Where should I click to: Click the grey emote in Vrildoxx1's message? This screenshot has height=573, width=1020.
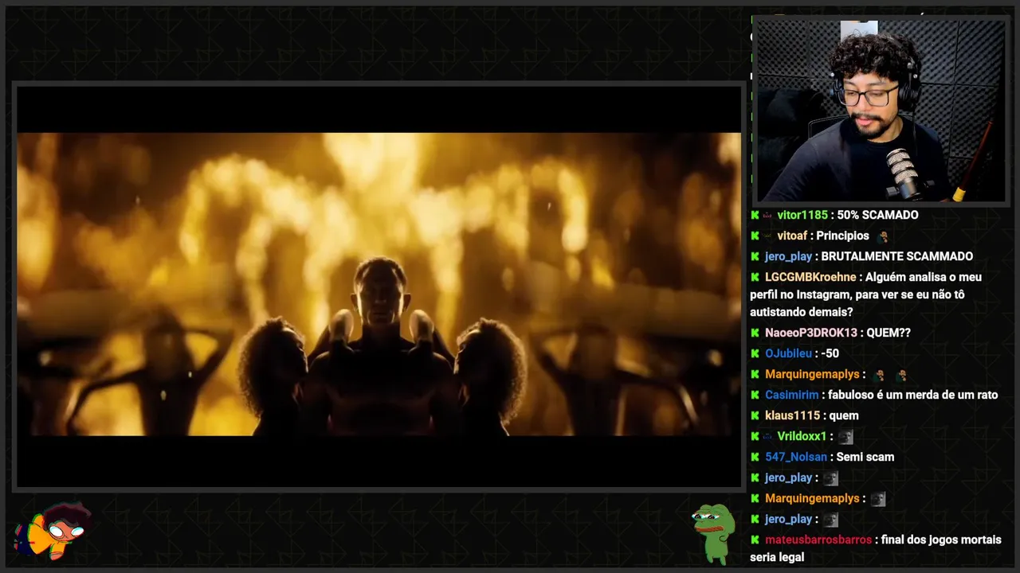pyautogui.click(x=845, y=437)
